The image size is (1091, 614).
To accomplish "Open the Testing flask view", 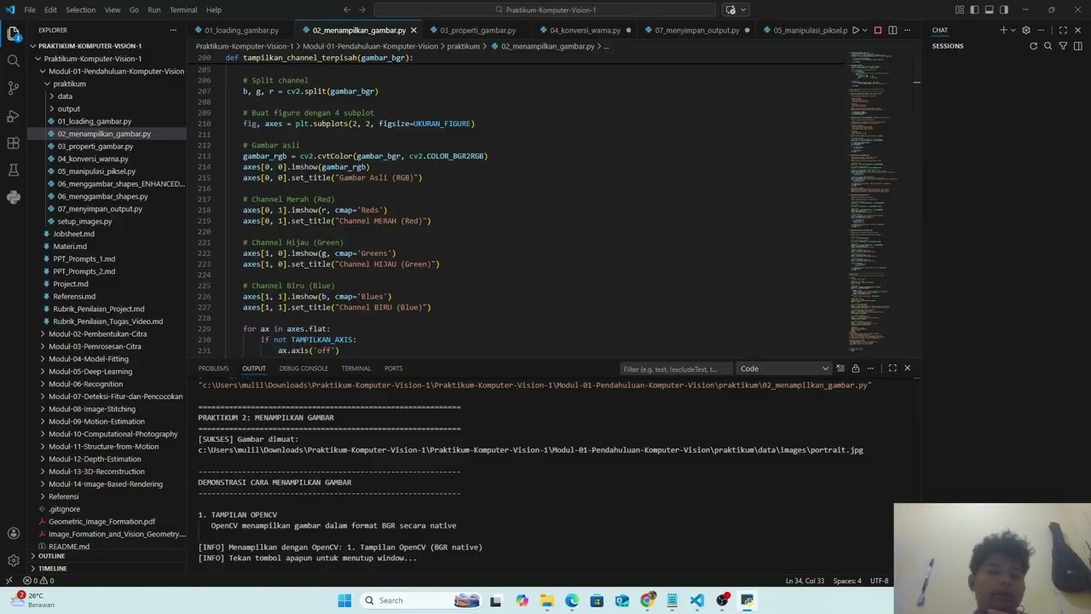I will pyautogui.click(x=13, y=170).
